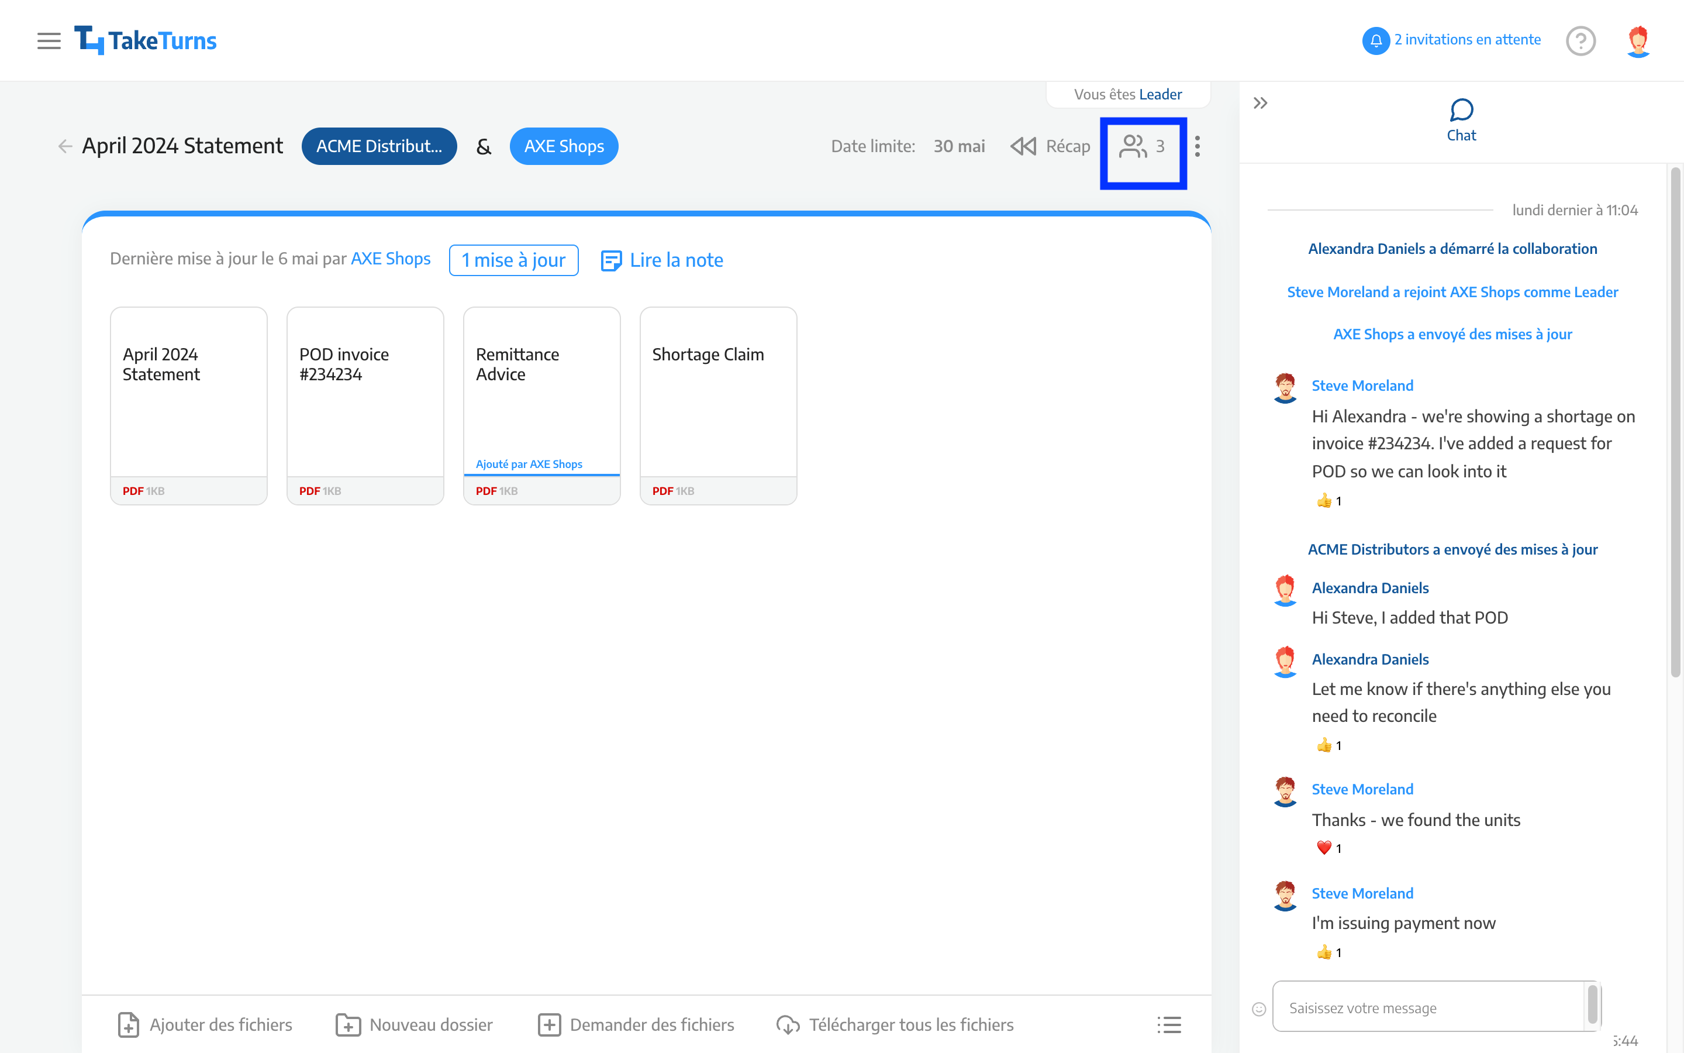Click Steve Moreland a rejoint AXE Shops notice
1684x1053 pixels.
coord(1452,292)
